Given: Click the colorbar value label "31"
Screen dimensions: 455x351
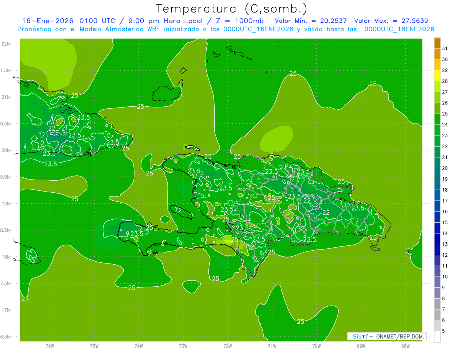Looking at the screenshot, I should 445,48.
